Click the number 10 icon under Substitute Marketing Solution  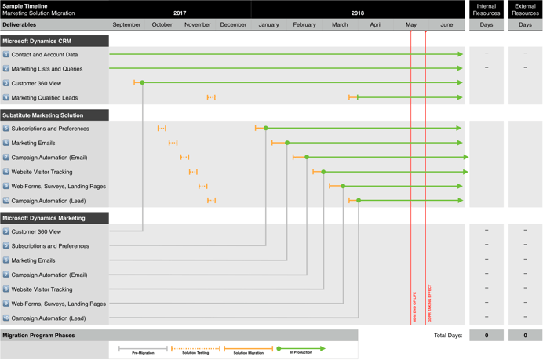tap(6, 201)
